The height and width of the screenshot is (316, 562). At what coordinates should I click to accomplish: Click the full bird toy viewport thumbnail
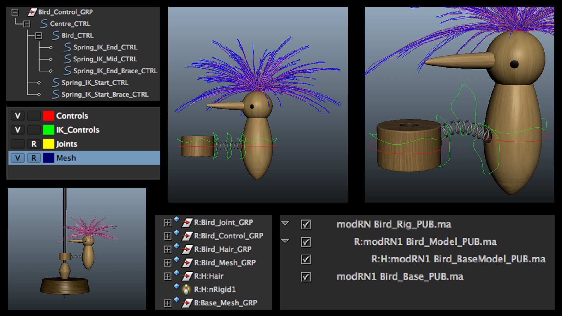(77, 249)
